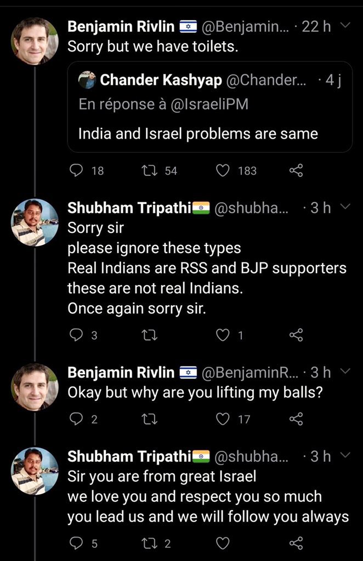363x561 pixels.
Task: Share the "Sorry but we have toilets" tweet
Action: (x=296, y=171)
